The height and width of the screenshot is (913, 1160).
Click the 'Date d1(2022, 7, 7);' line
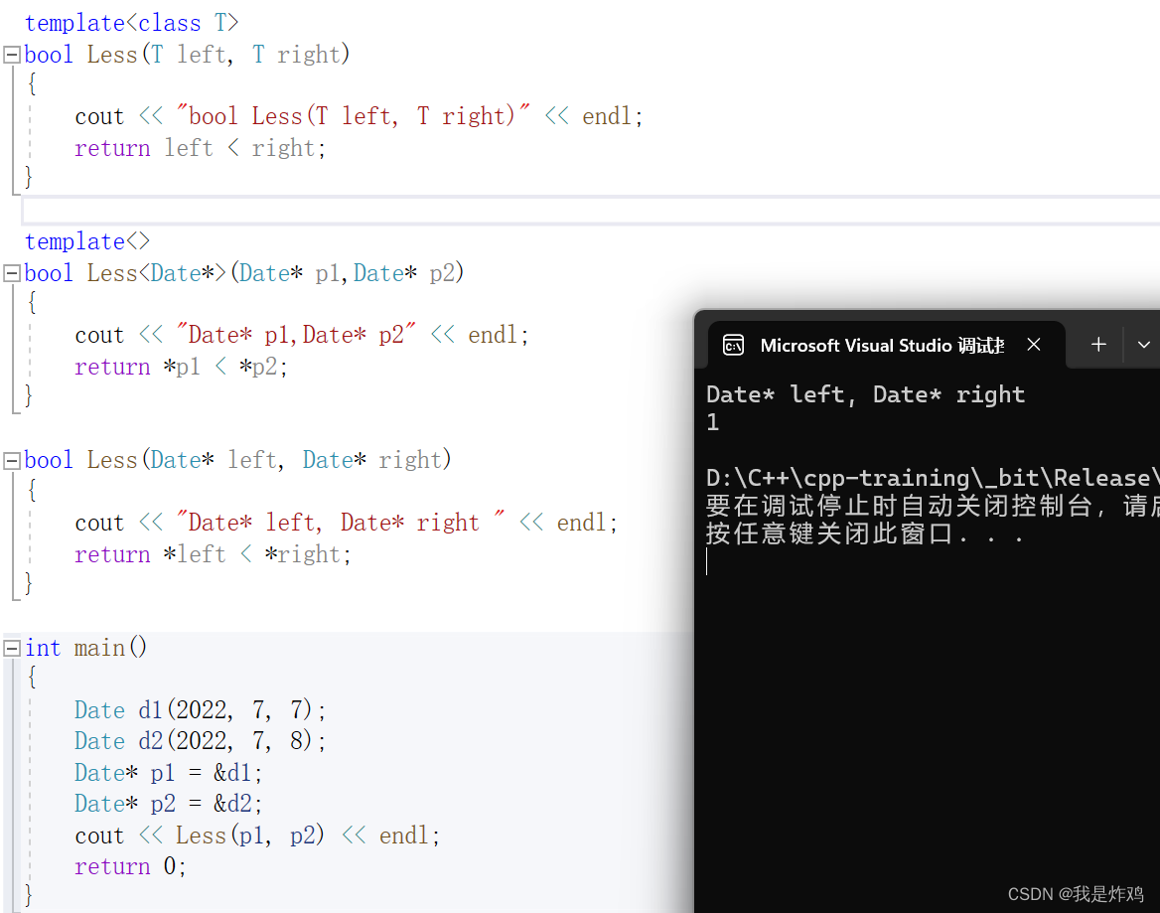pos(200,710)
